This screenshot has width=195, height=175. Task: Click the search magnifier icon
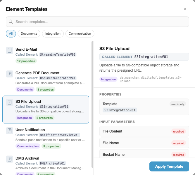11,22
